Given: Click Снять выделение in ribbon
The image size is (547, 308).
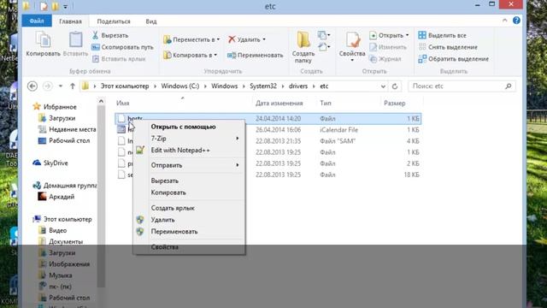Looking at the screenshot, I should pyautogui.click(x=448, y=47).
